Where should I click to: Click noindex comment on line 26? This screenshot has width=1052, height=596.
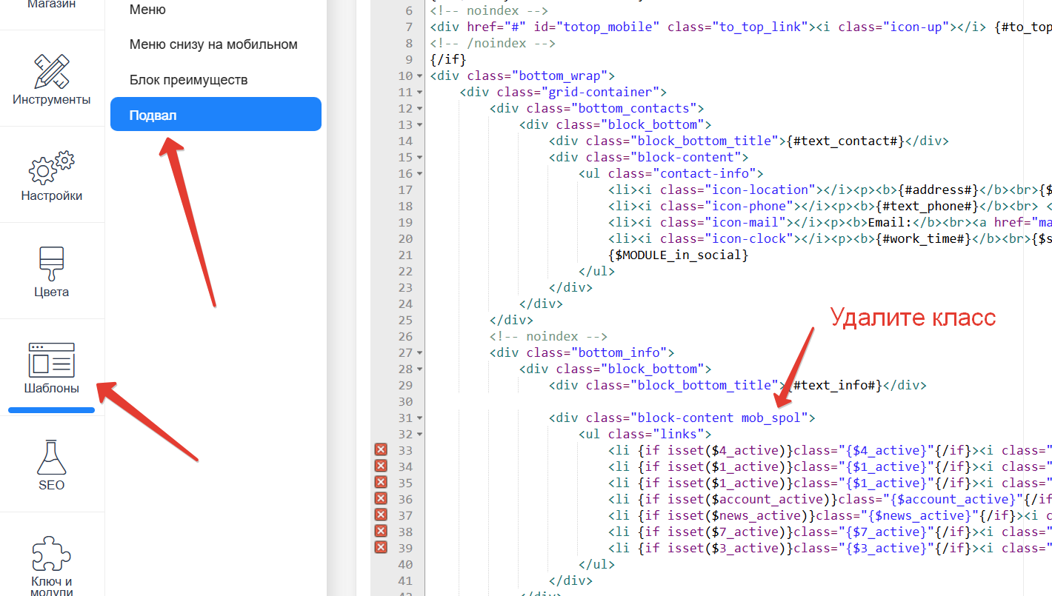pos(548,336)
